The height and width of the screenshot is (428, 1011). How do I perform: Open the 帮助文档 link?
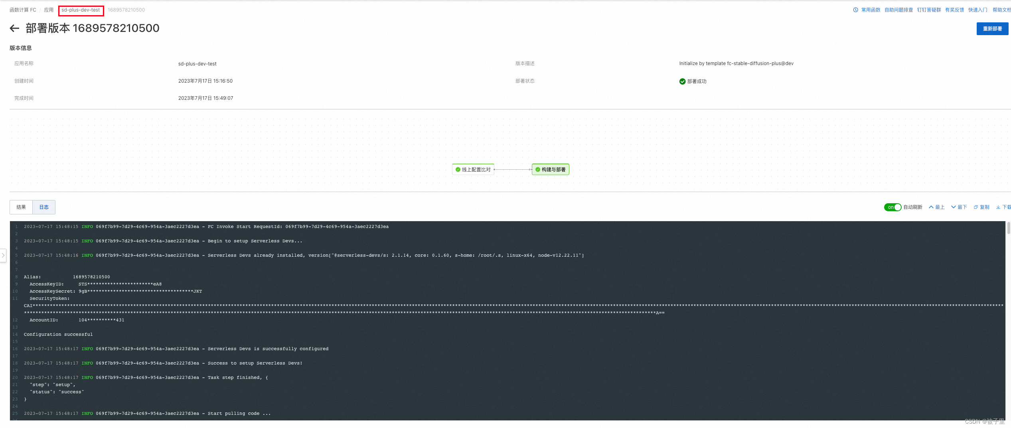pos(1001,10)
